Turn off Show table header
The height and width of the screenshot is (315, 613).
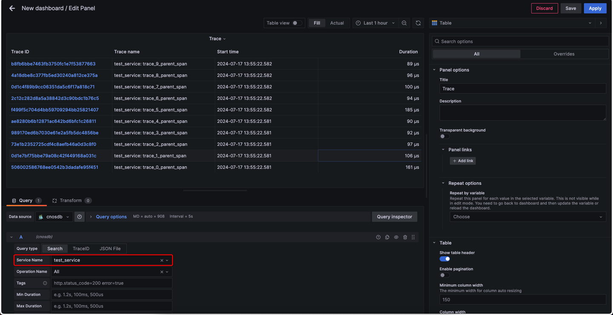point(445,259)
